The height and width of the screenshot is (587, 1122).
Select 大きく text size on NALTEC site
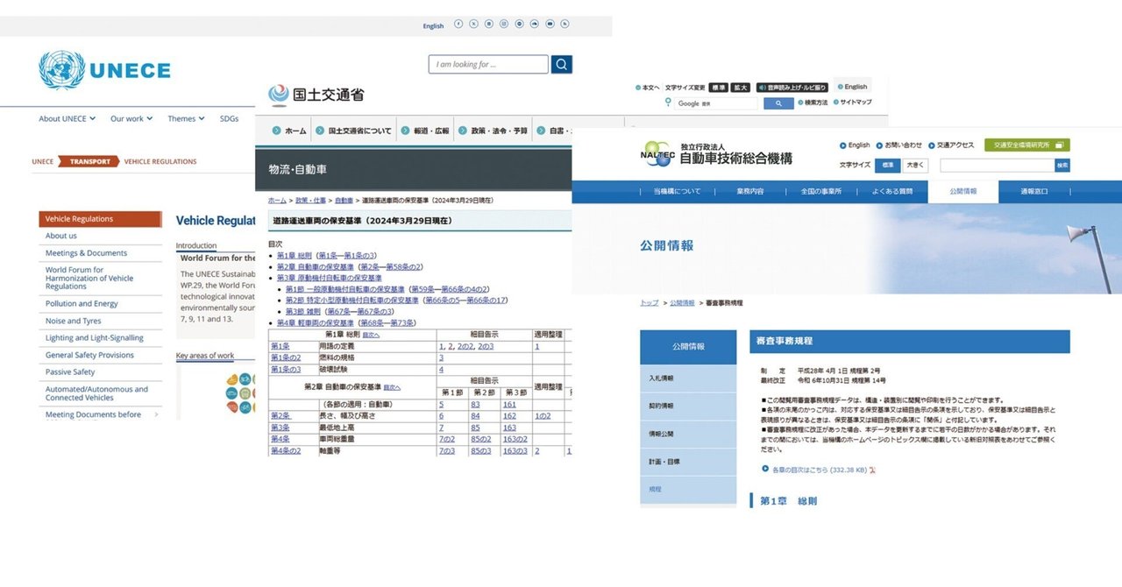click(915, 165)
